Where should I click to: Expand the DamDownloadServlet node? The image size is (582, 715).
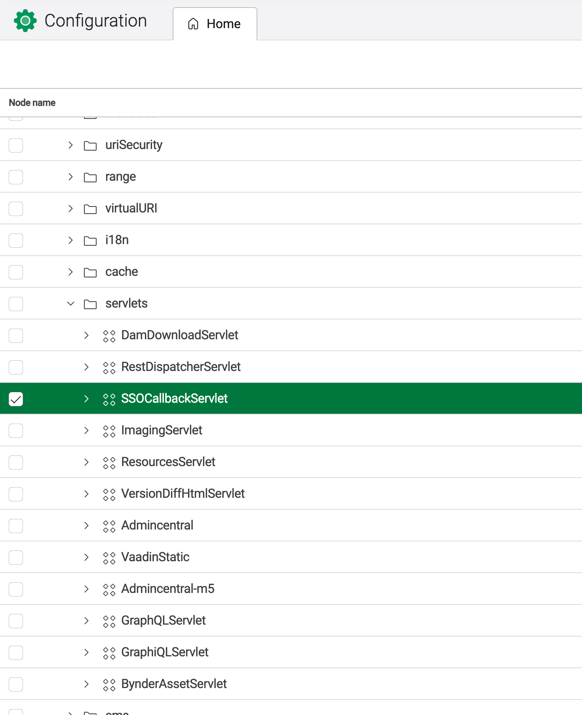pos(86,335)
